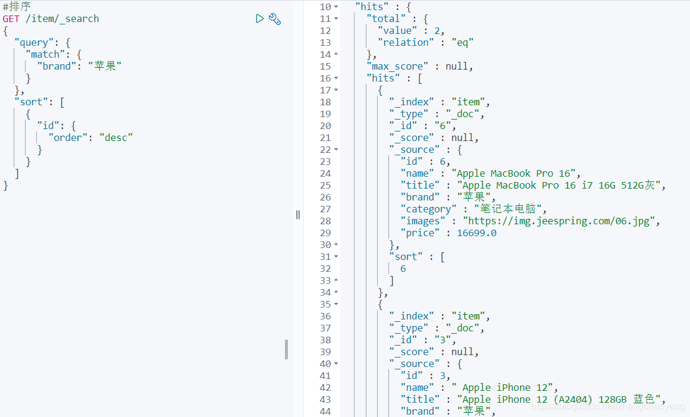
Task: Click the request editor scrollbar thumb
Action: pyautogui.click(x=287, y=349)
